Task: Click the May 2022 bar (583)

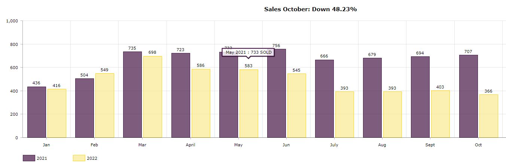Action: coord(249,103)
